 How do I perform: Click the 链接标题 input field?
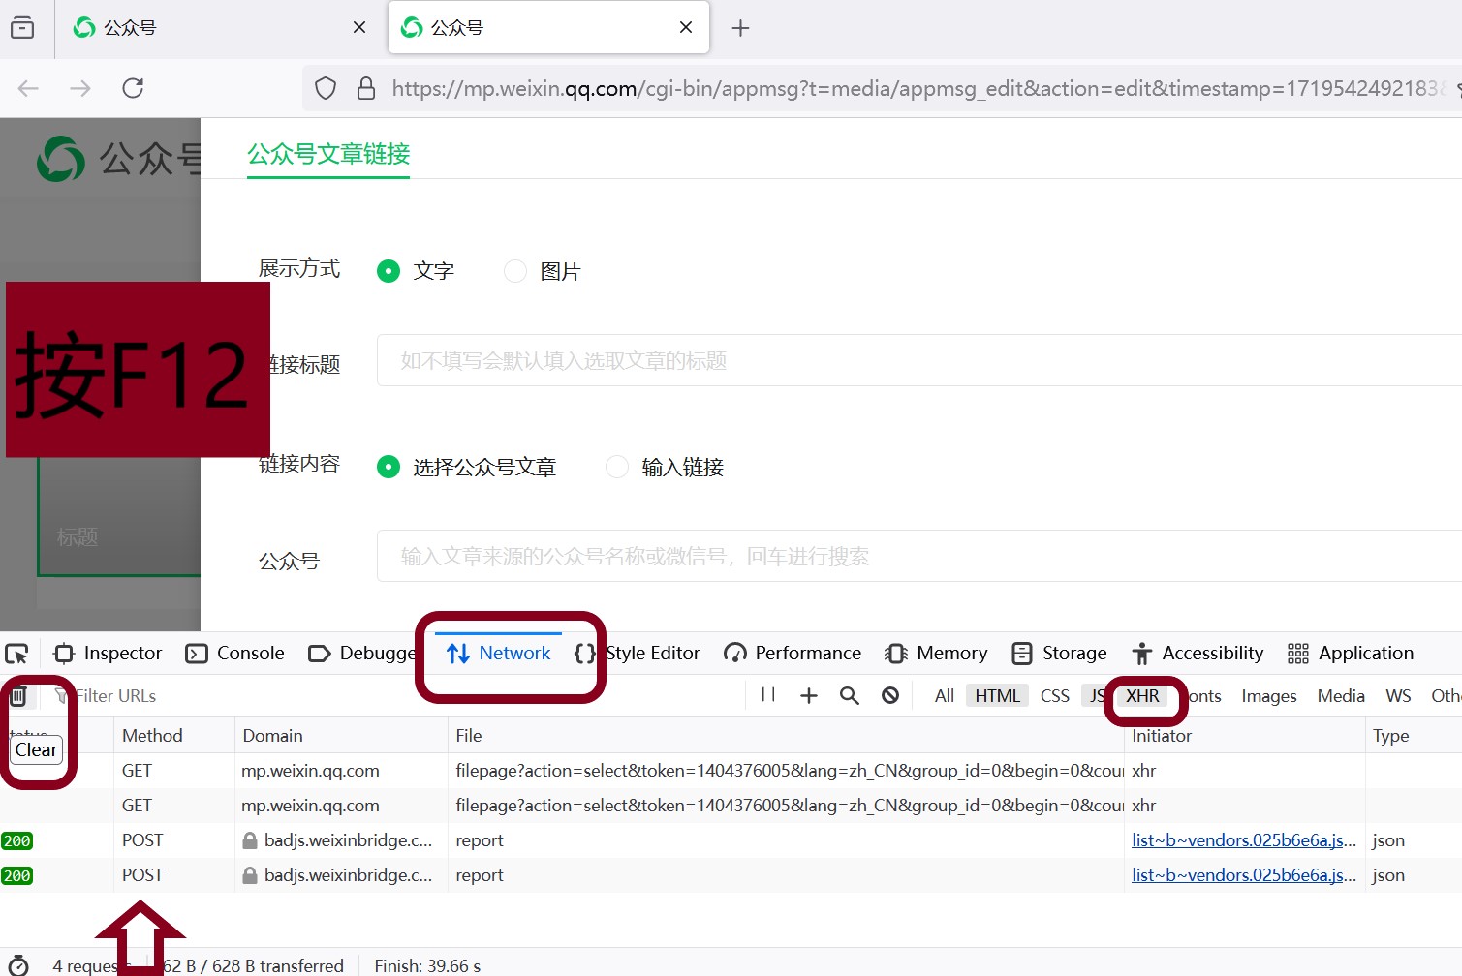point(918,360)
